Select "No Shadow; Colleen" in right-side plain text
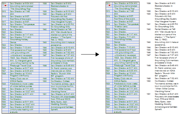Image resolution: width=187 pixels, height=116 pixels. point(164,81)
